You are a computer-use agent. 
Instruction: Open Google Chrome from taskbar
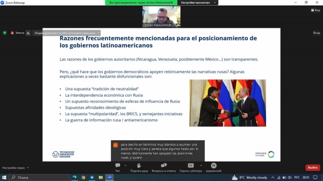coord(83,177)
